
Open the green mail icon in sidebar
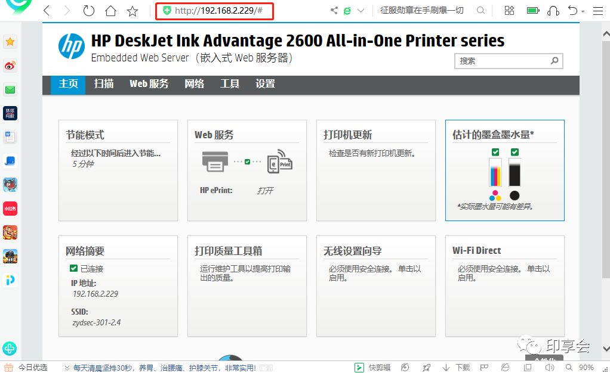(x=10, y=90)
